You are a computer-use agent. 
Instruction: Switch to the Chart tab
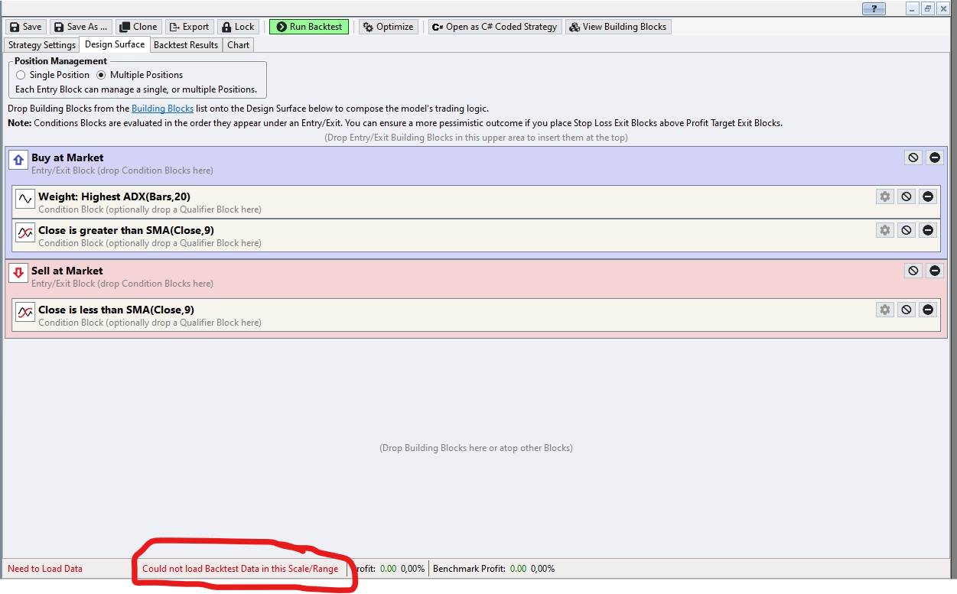click(238, 45)
